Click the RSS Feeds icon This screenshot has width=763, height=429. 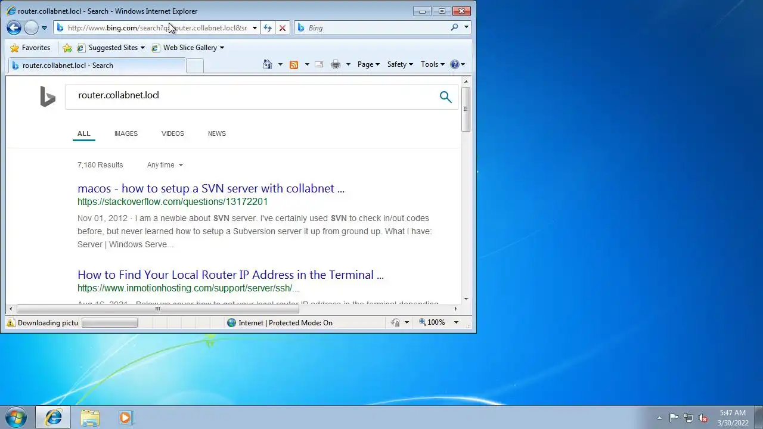click(x=294, y=64)
